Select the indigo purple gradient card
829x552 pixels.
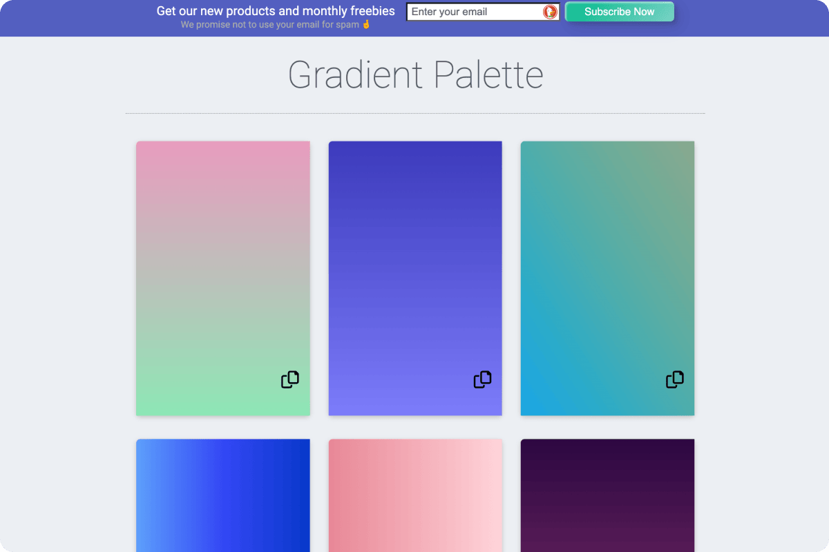[415, 279]
